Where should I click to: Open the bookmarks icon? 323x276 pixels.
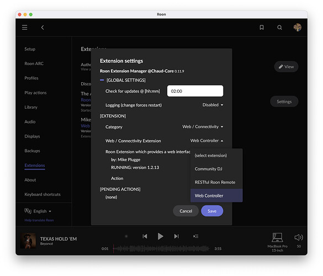(x=262, y=28)
